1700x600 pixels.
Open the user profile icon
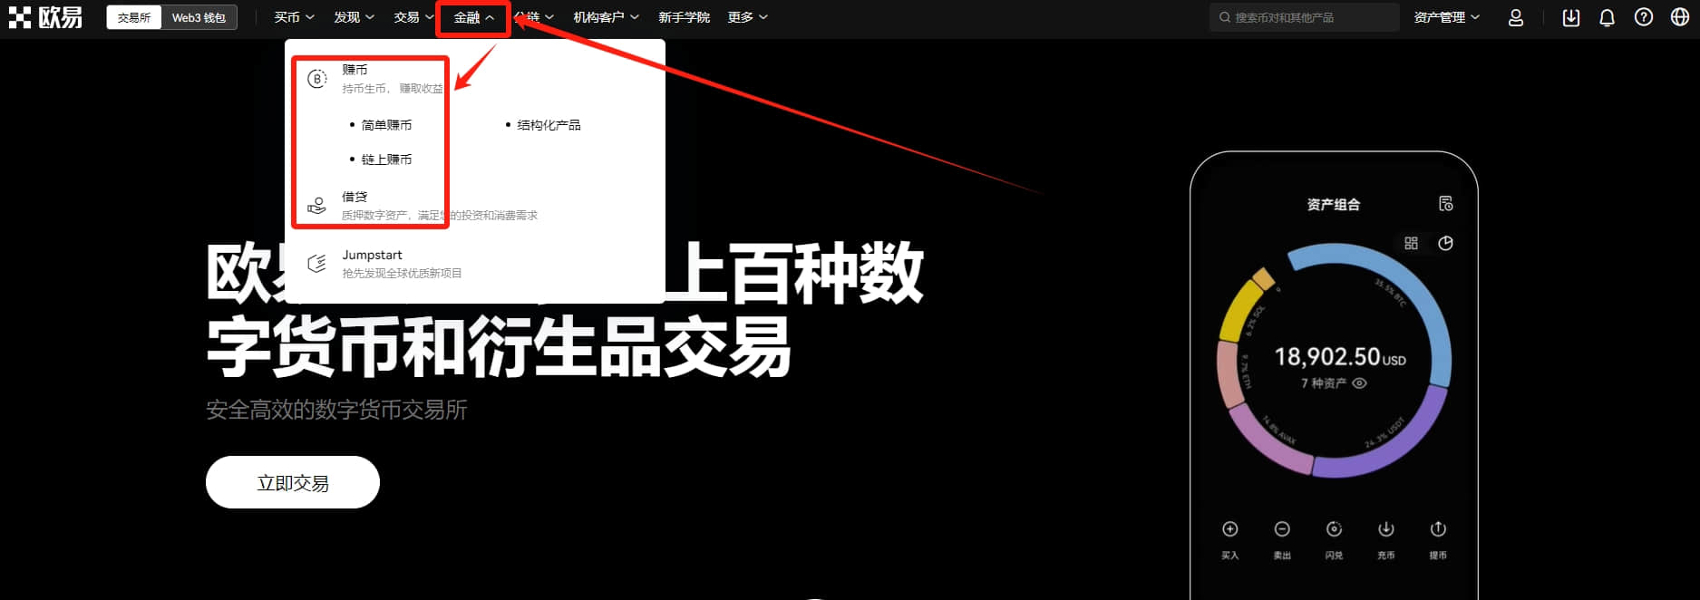(1515, 17)
